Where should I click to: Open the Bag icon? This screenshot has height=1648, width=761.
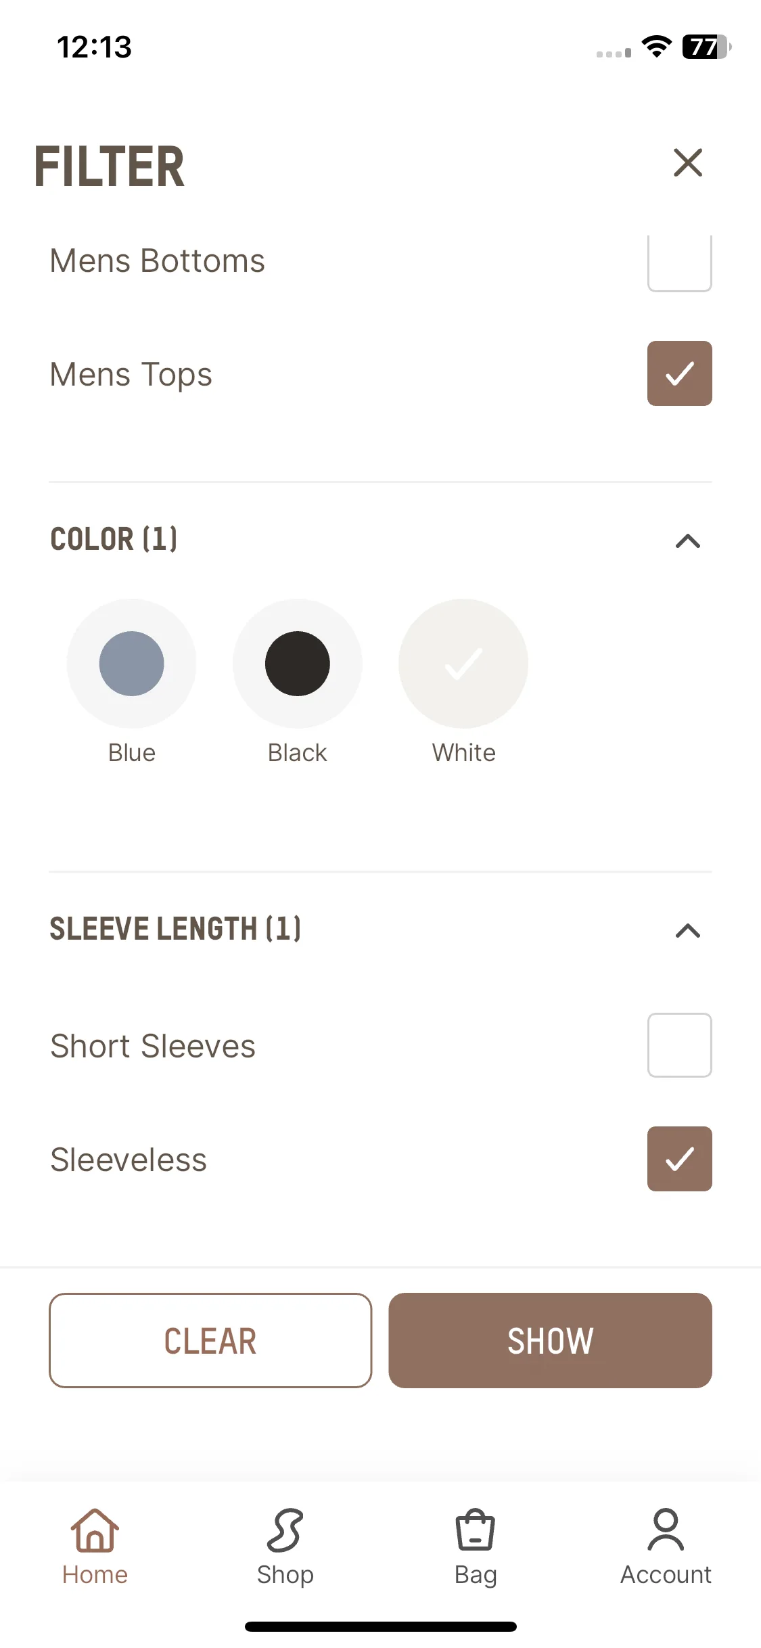[x=476, y=1530]
